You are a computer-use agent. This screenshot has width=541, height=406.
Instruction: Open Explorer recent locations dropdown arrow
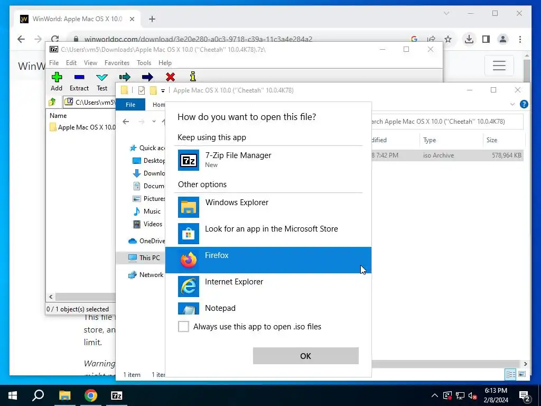pyautogui.click(x=154, y=122)
